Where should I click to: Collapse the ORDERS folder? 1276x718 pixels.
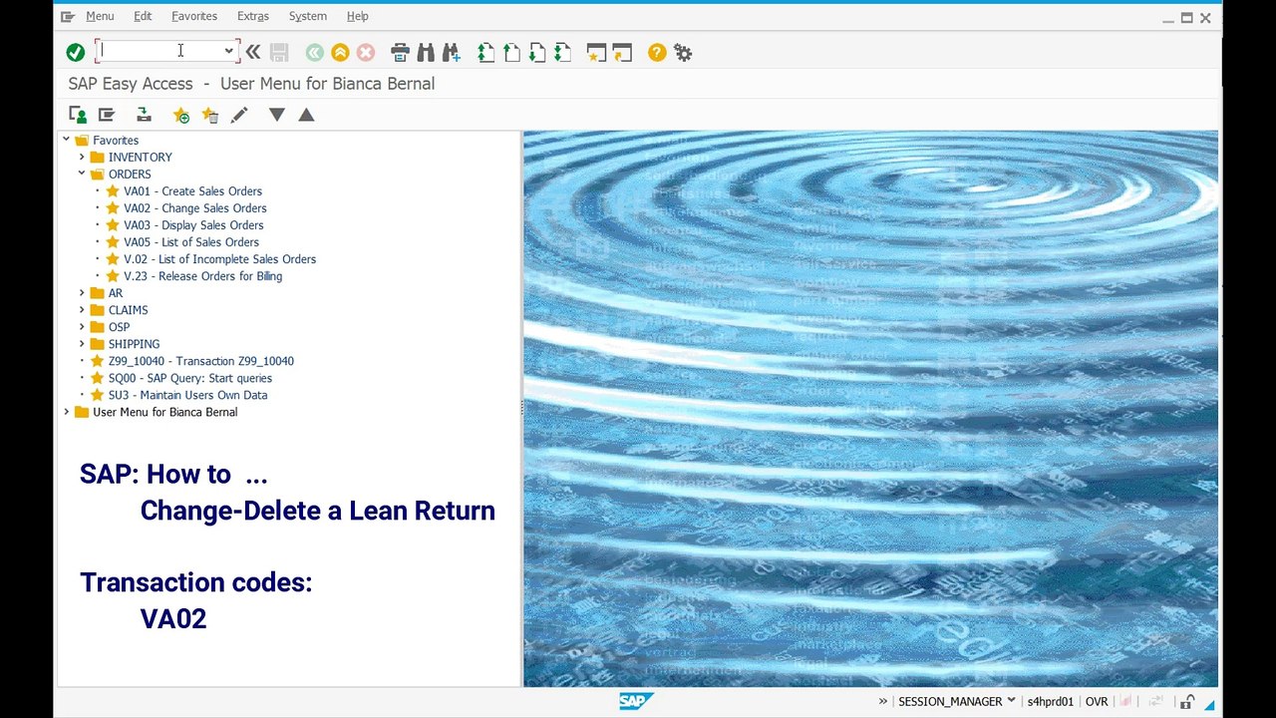coord(83,174)
